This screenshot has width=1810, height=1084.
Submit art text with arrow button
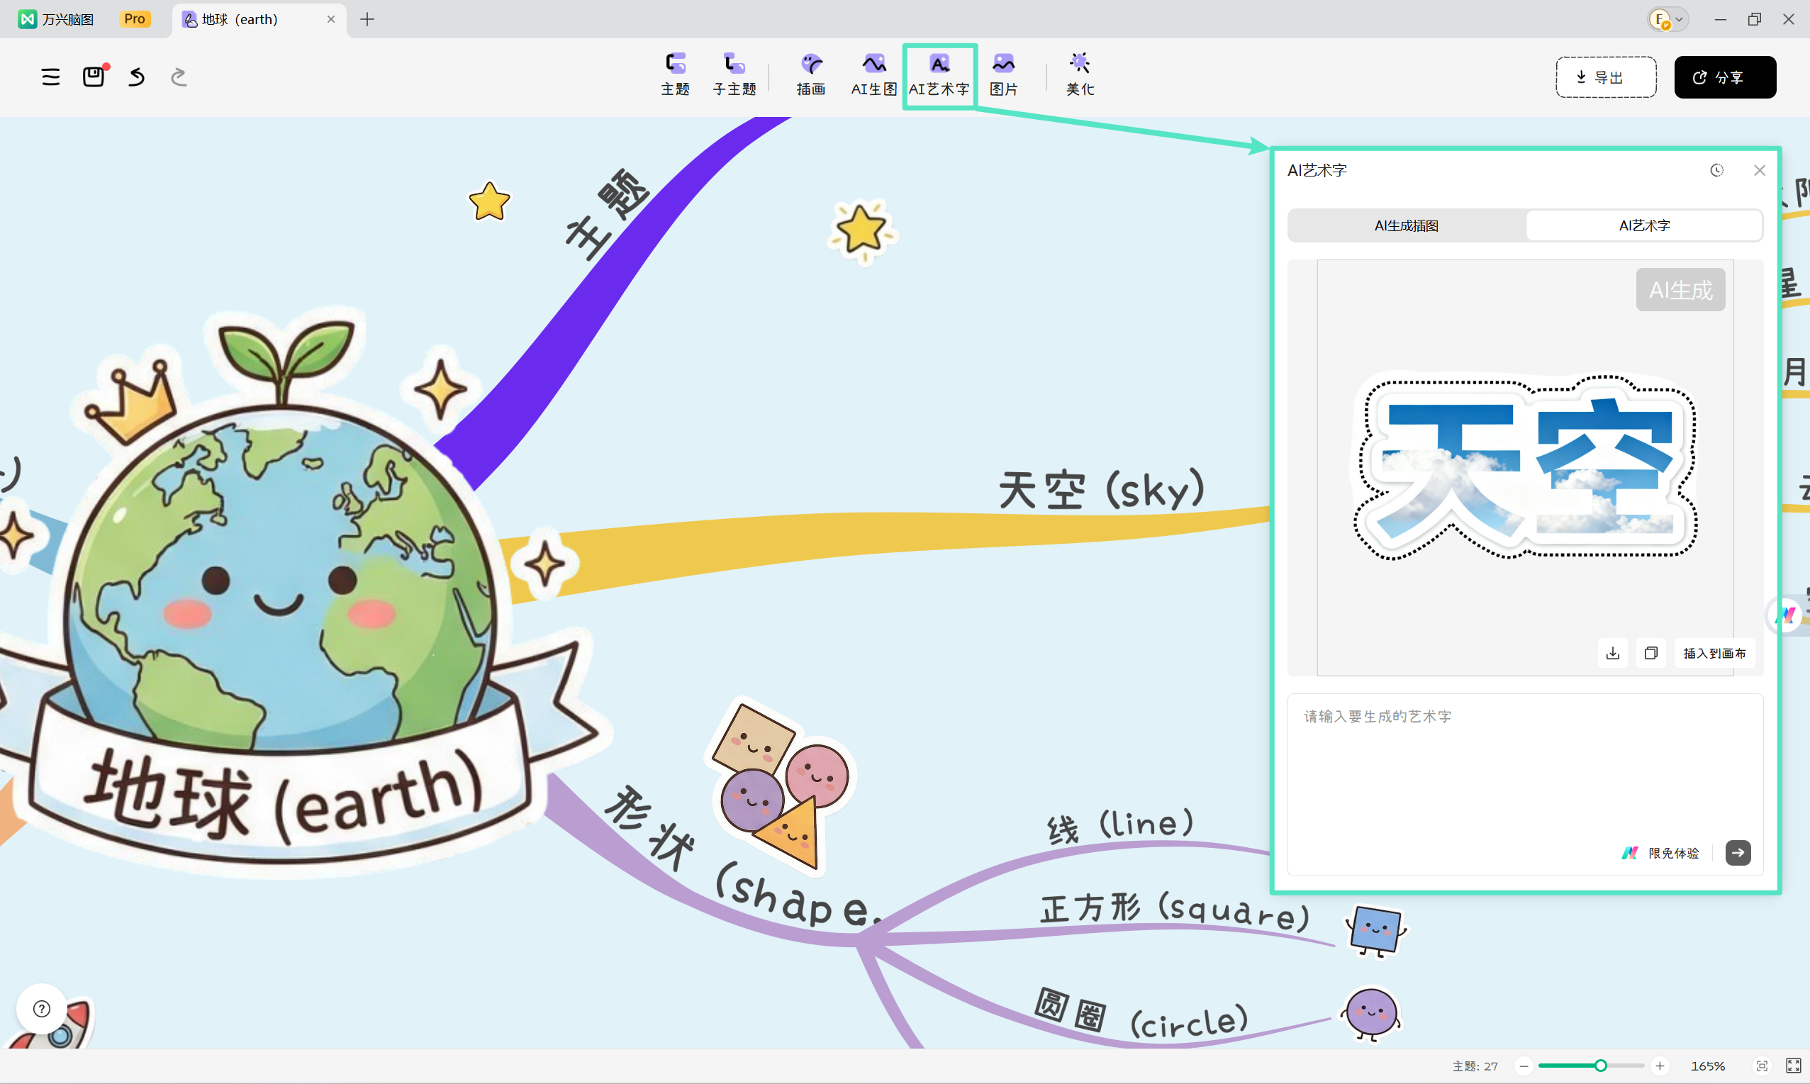[1738, 852]
